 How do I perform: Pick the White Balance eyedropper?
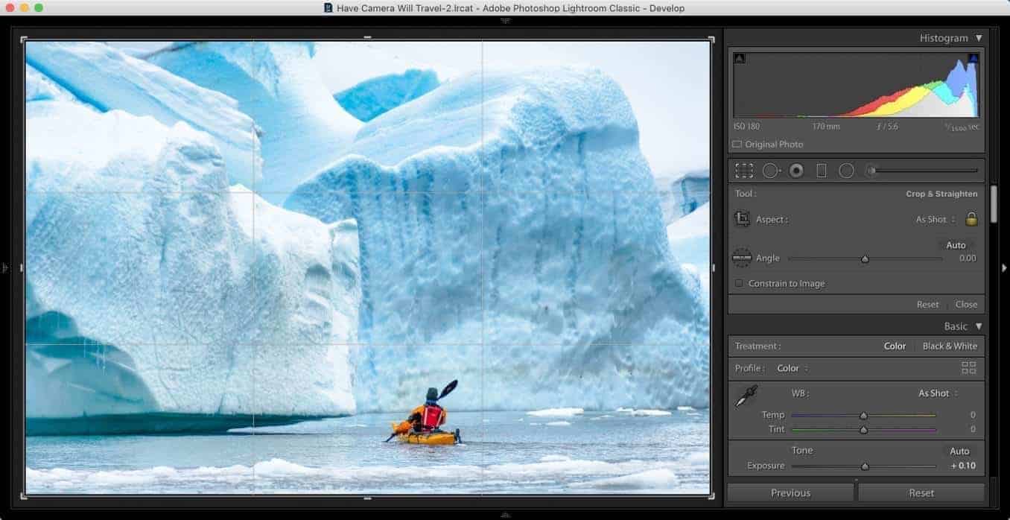pyautogui.click(x=745, y=397)
